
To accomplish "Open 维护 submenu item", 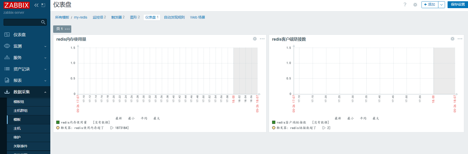I will (x=29, y=137).
